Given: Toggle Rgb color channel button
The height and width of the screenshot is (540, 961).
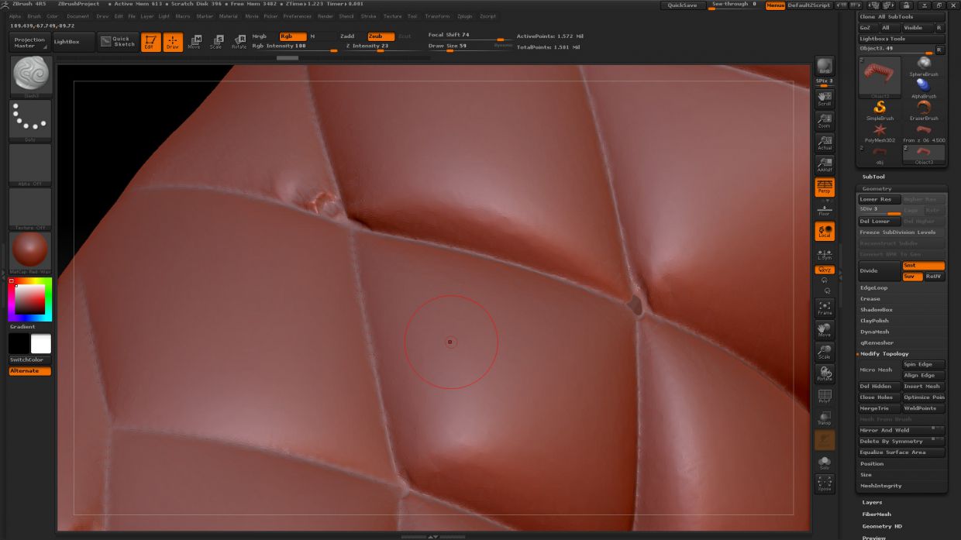Looking at the screenshot, I should click(x=292, y=36).
